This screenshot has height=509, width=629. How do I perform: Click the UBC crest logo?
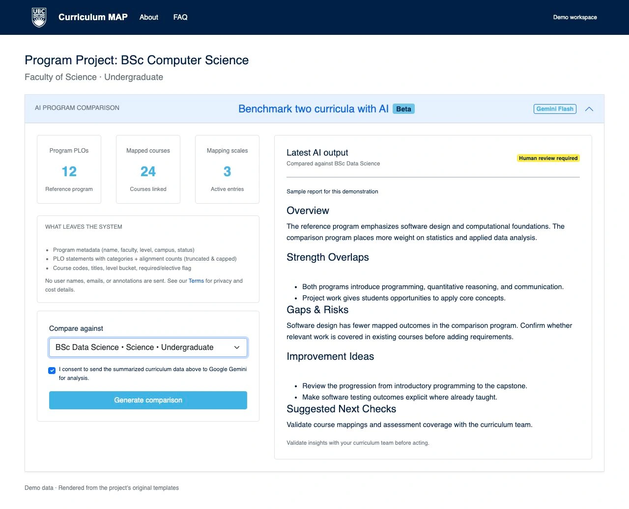pyautogui.click(x=39, y=17)
